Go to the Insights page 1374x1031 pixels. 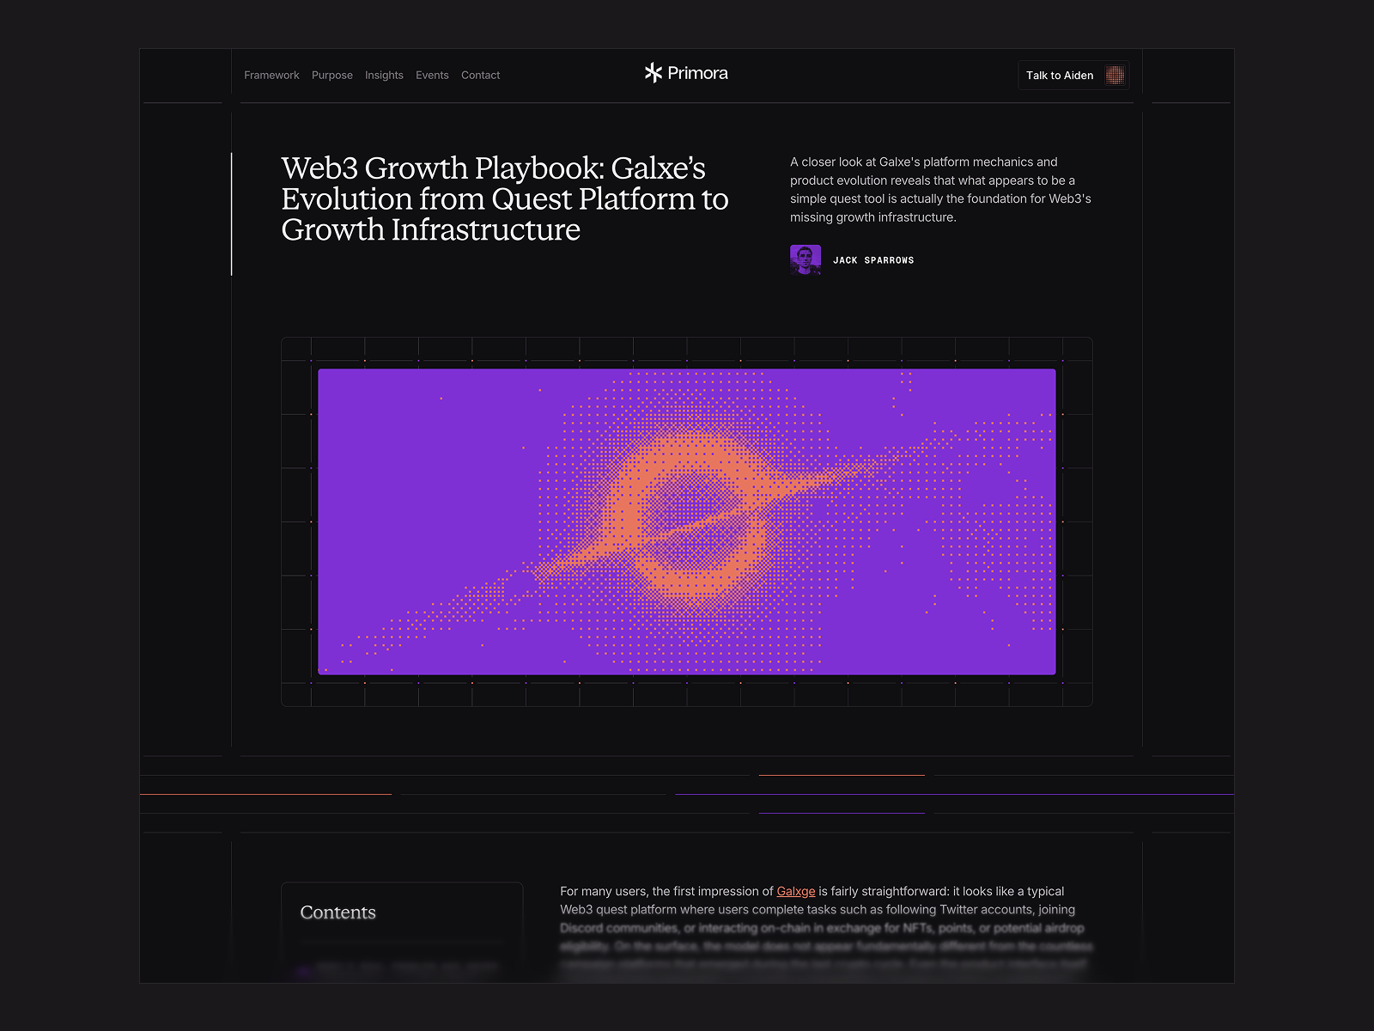coord(384,76)
